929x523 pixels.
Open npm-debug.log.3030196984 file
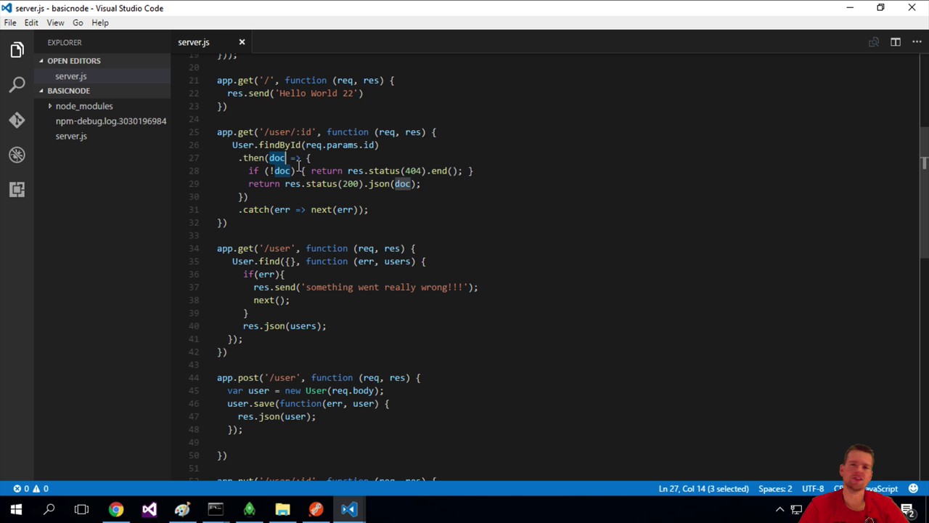[x=111, y=121]
